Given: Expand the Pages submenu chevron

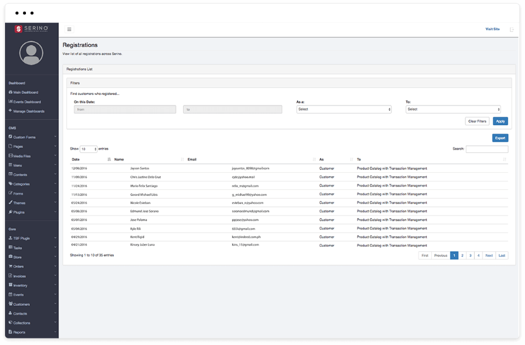Looking at the screenshot, I should (55, 146).
